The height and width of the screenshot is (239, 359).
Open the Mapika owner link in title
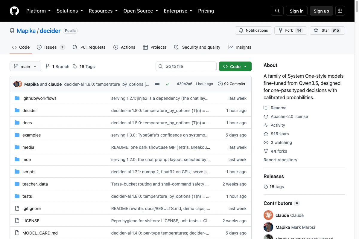[26, 31]
